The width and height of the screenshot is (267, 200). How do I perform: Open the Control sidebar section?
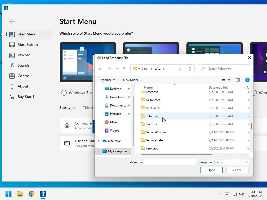[x=29, y=76]
